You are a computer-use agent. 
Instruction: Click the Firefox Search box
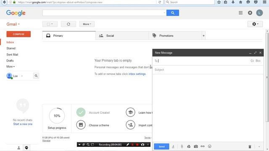click(190, 2)
